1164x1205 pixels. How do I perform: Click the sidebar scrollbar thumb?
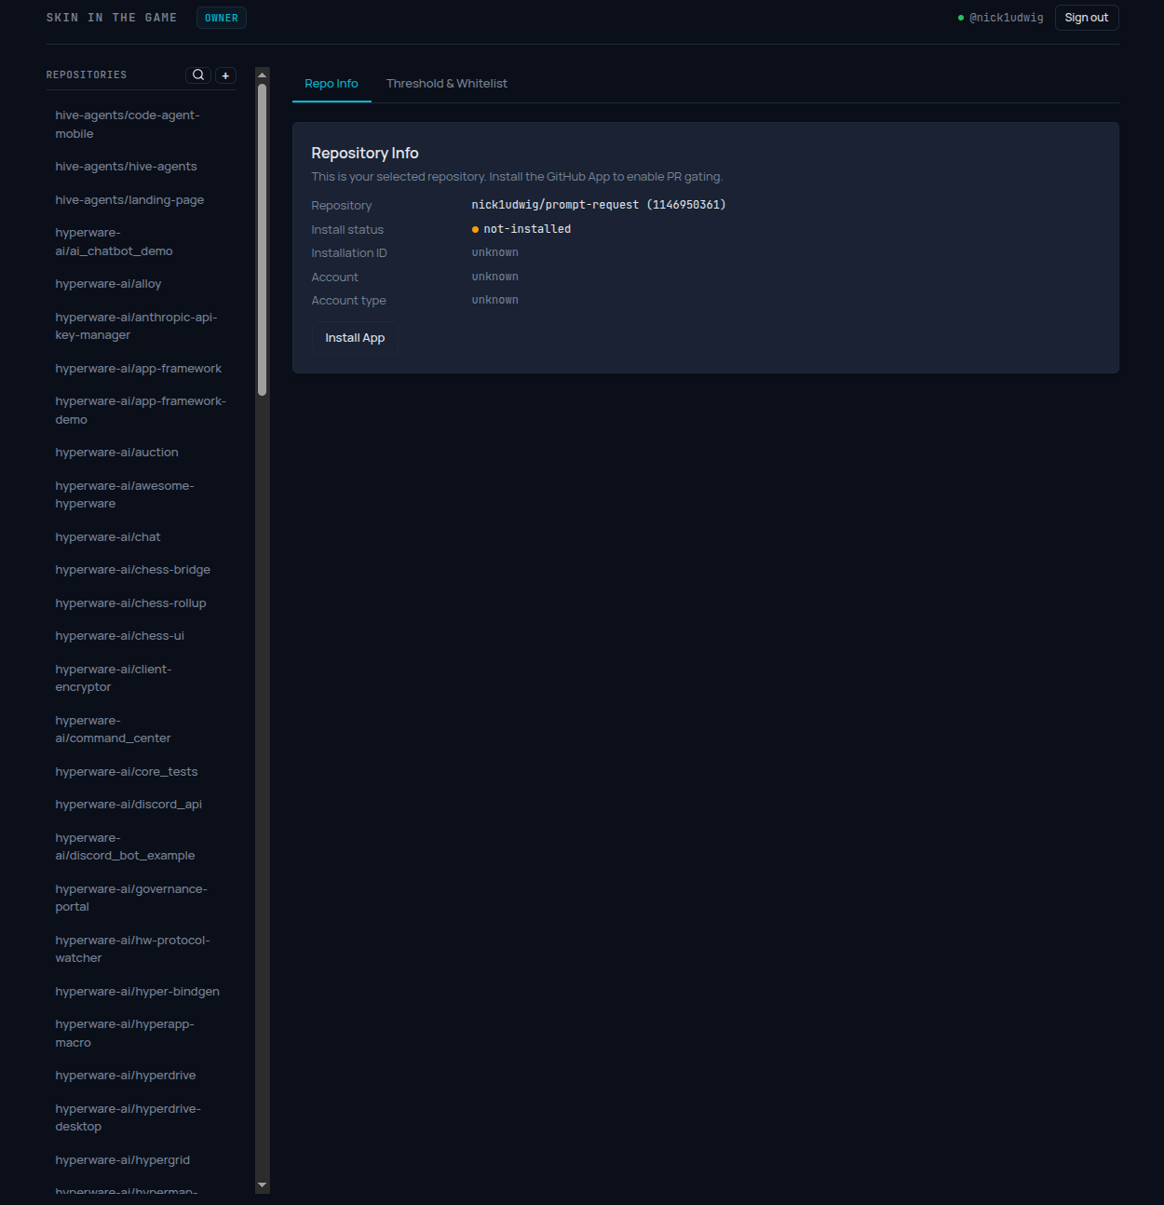tap(262, 239)
